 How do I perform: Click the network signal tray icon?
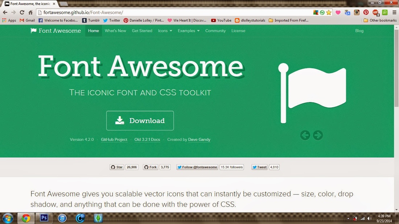[362, 219]
